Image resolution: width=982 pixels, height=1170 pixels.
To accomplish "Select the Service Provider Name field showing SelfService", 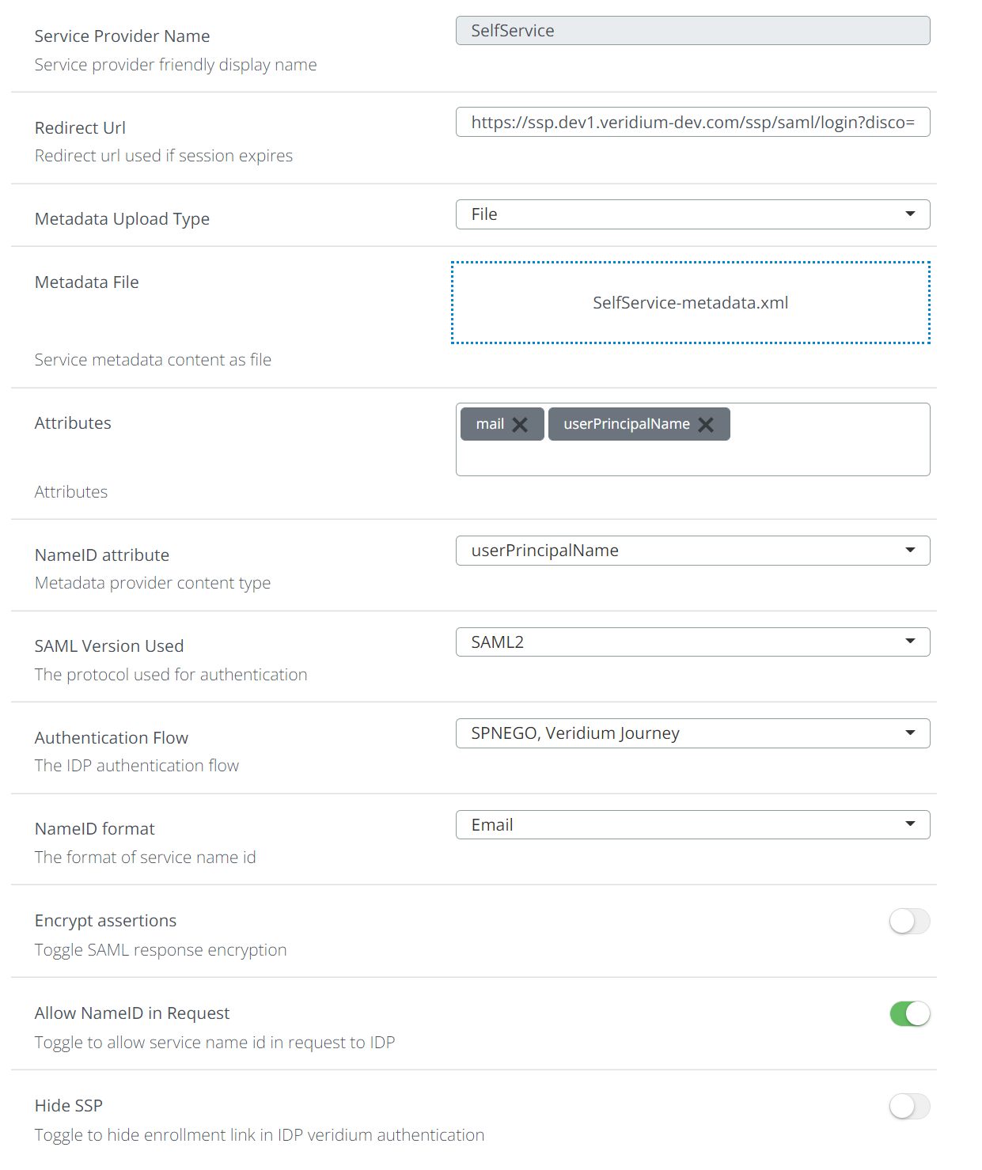I will pos(692,30).
